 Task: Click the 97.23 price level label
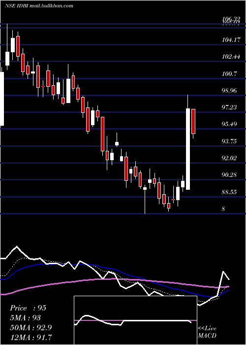(x=230, y=107)
